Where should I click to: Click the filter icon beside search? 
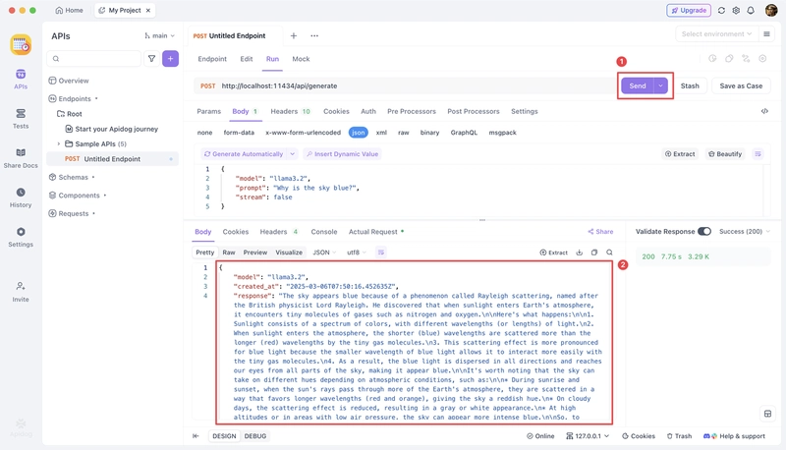[151, 59]
